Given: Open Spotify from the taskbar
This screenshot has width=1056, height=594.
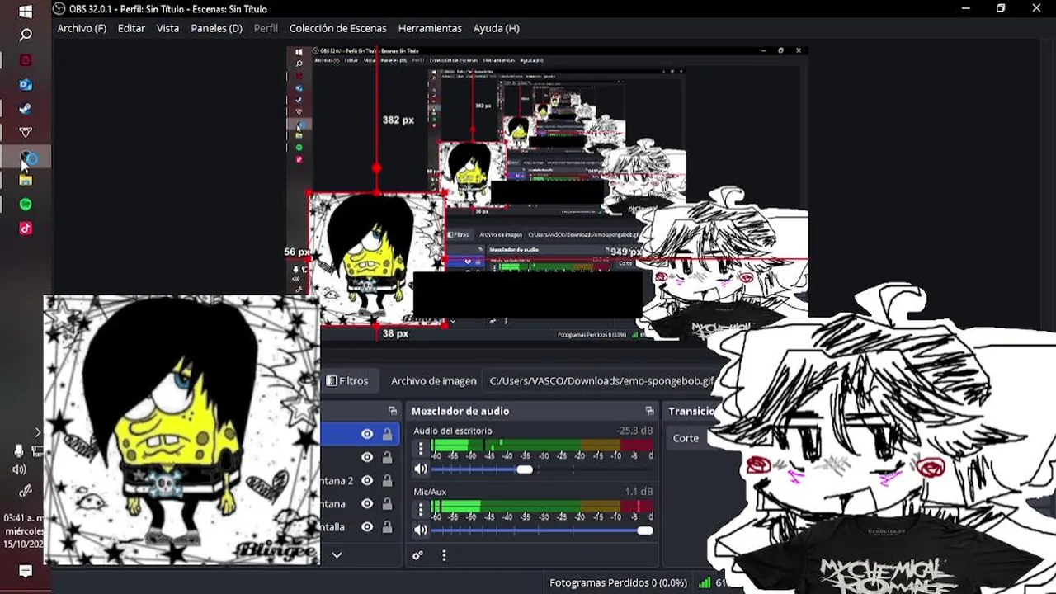Looking at the screenshot, I should (26, 204).
